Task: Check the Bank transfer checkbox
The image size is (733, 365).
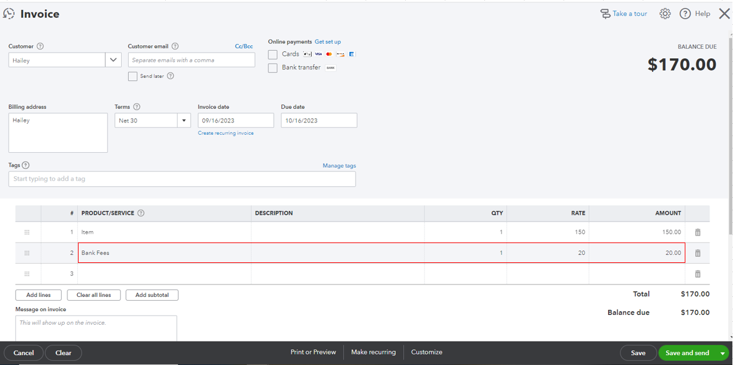Action: [273, 68]
